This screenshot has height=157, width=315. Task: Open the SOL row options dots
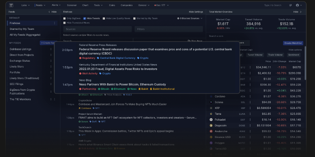(250, 102)
